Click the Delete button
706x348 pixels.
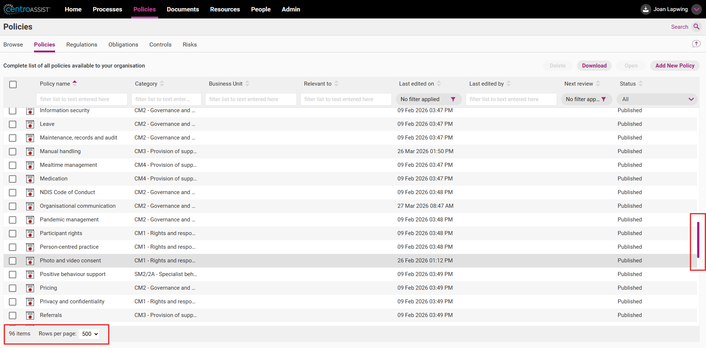557,66
